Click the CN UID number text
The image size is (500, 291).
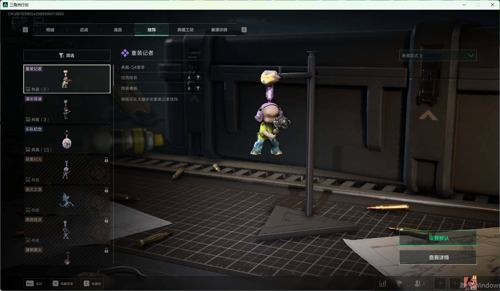36,14
